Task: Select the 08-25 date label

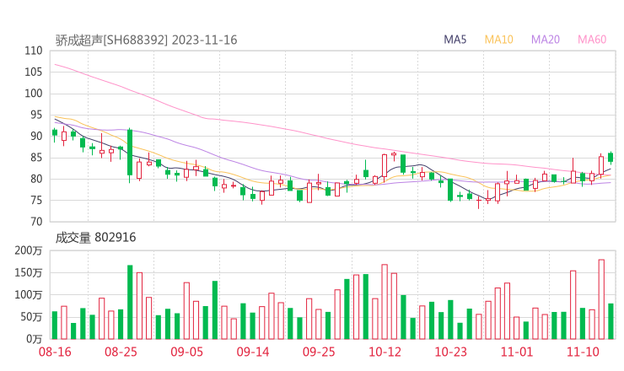Action: (x=121, y=352)
